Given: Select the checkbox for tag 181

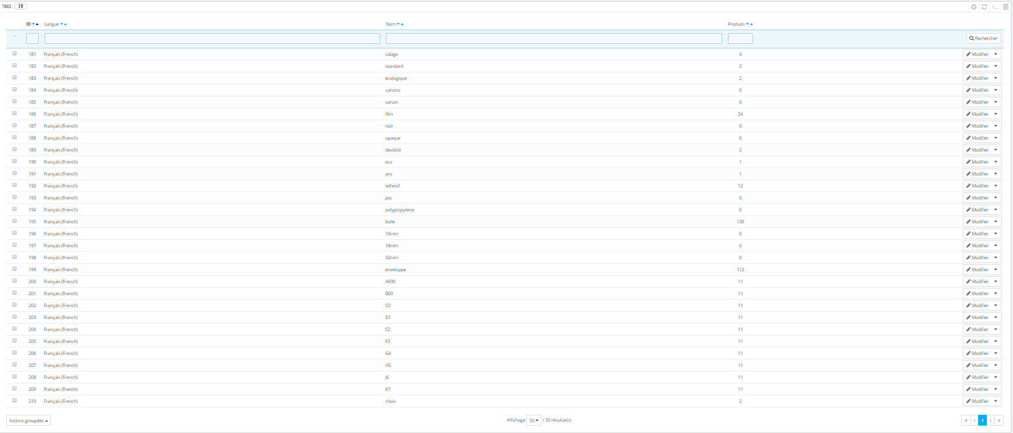Looking at the screenshot, I should coord(15,54).
